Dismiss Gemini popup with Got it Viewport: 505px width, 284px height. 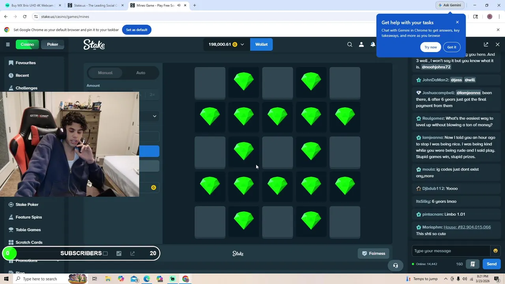pyautogui.click(x=452, y=47)
